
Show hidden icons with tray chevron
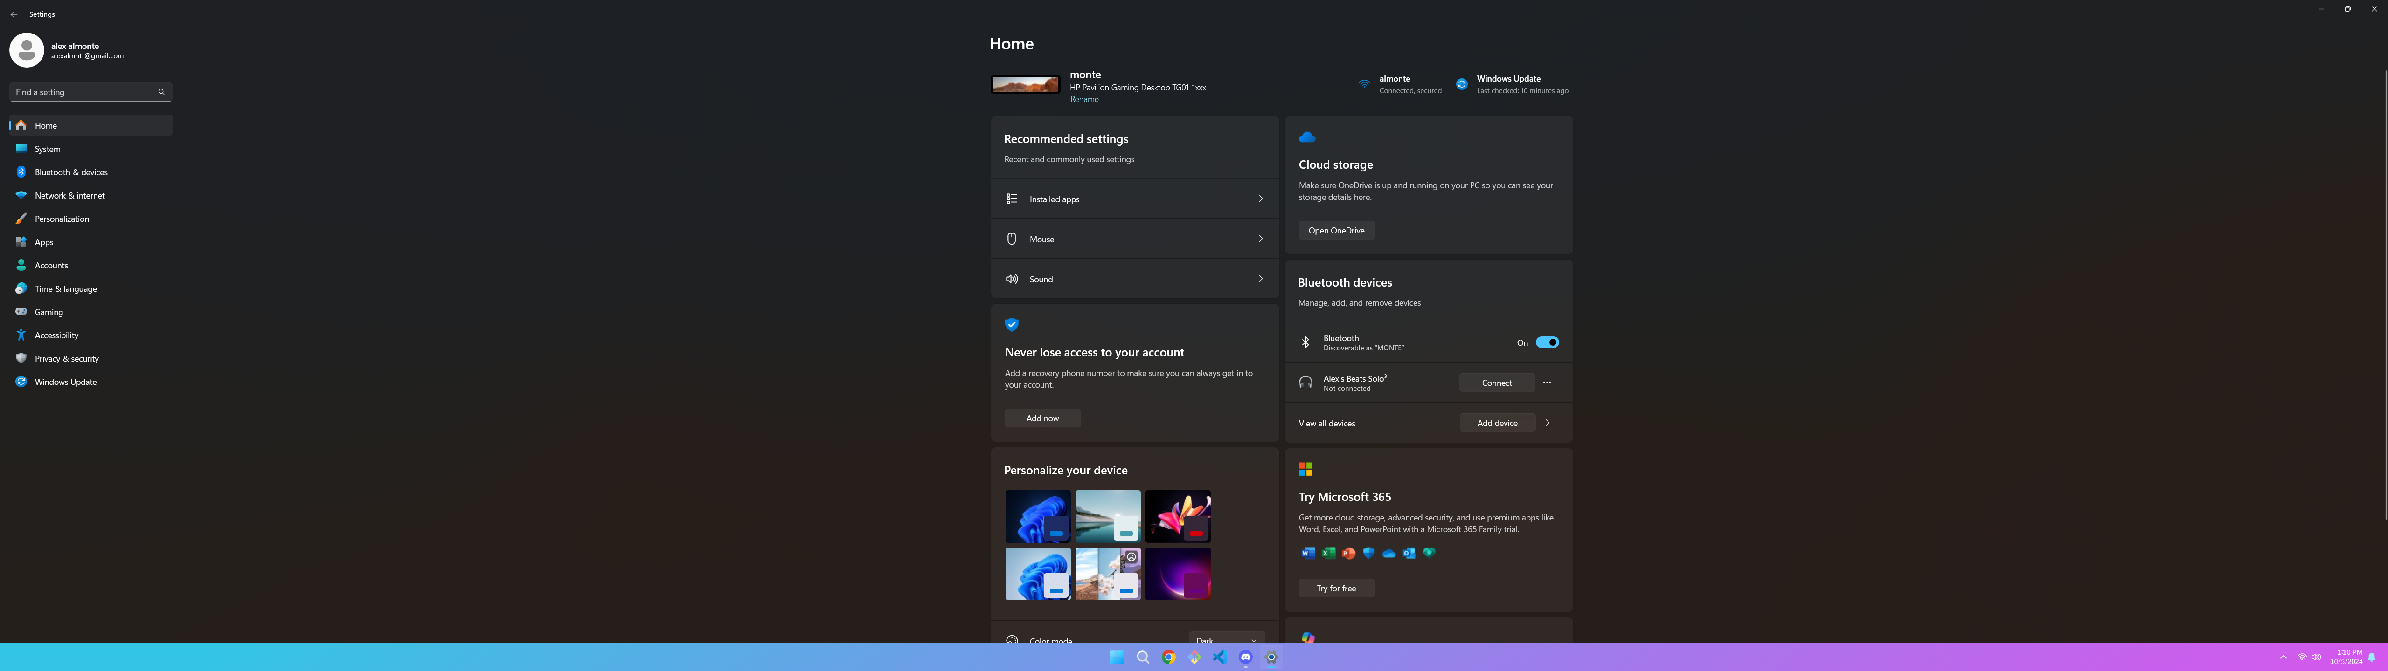[x=2283, y=657]
